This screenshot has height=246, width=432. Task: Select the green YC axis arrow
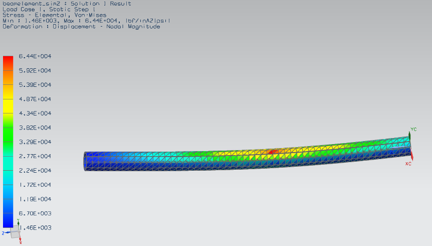tap(409, 134)
